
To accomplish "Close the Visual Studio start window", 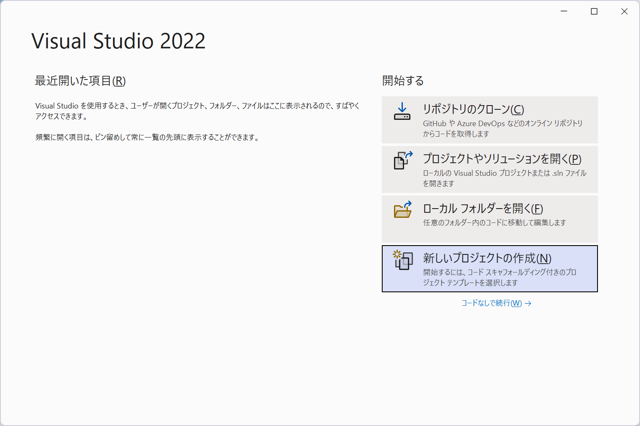I will click(x=624, y=11).
